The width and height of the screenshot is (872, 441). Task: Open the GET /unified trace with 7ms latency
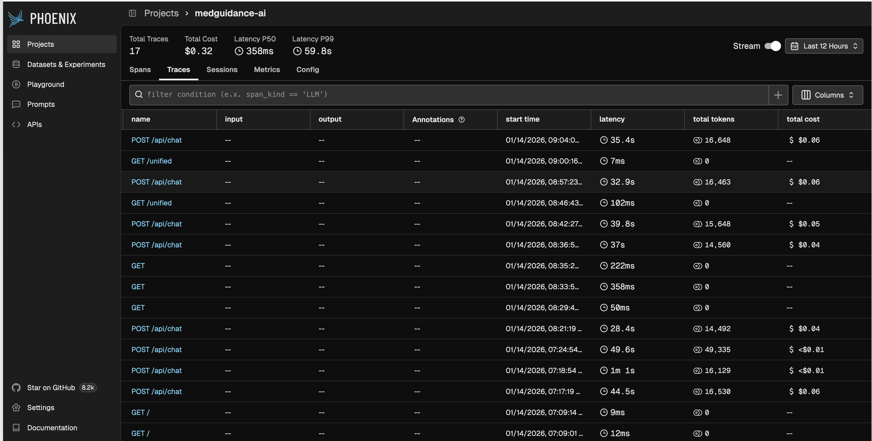pos(151,161)
